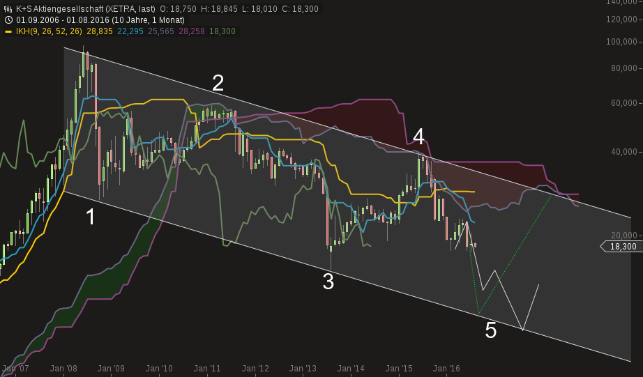Select wave label 2 annotation
The height and width of the screenshot is (377, 643).
pyautogui.click(x=218, y=83)
